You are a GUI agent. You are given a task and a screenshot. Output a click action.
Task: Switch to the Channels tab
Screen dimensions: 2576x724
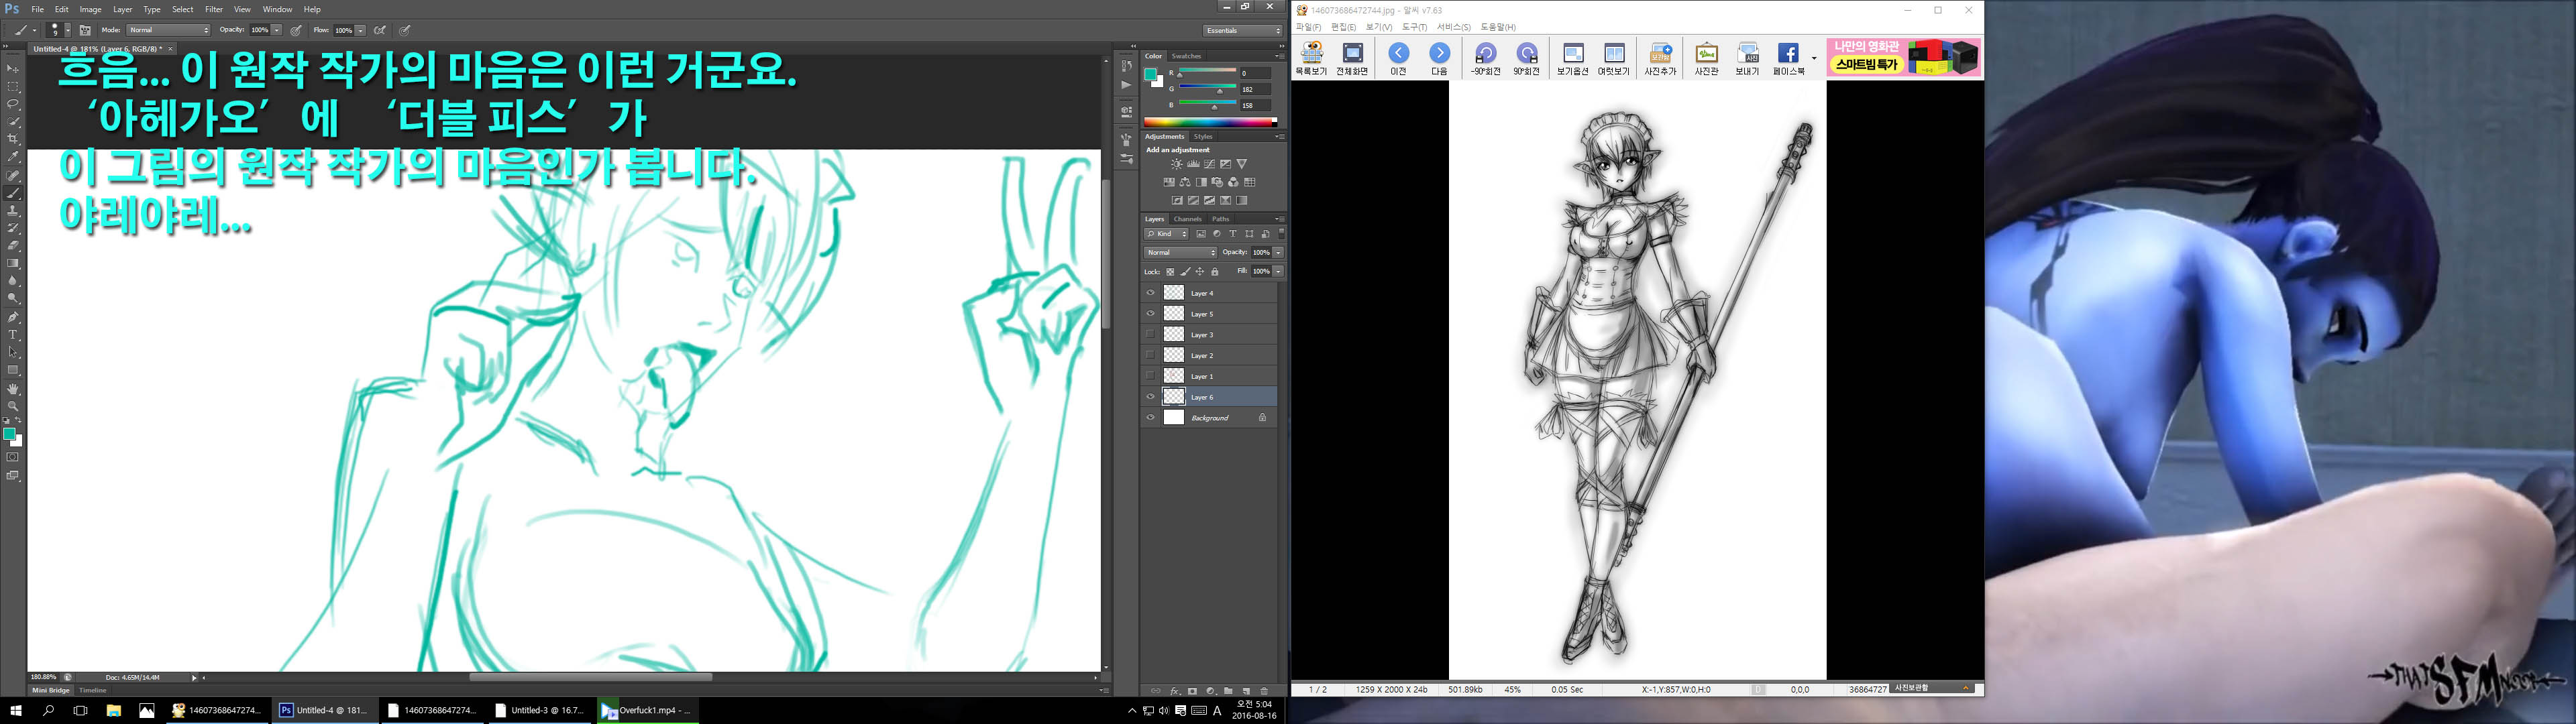point(1187,219)
